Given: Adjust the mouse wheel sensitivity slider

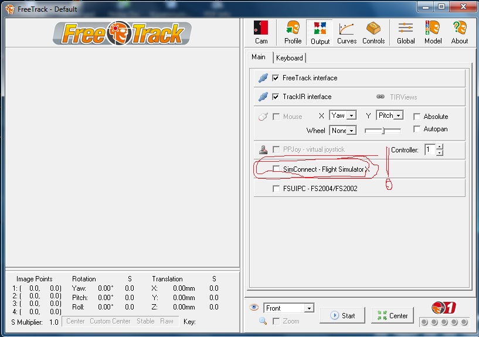Looking at the screenshot, I should 383,131.
